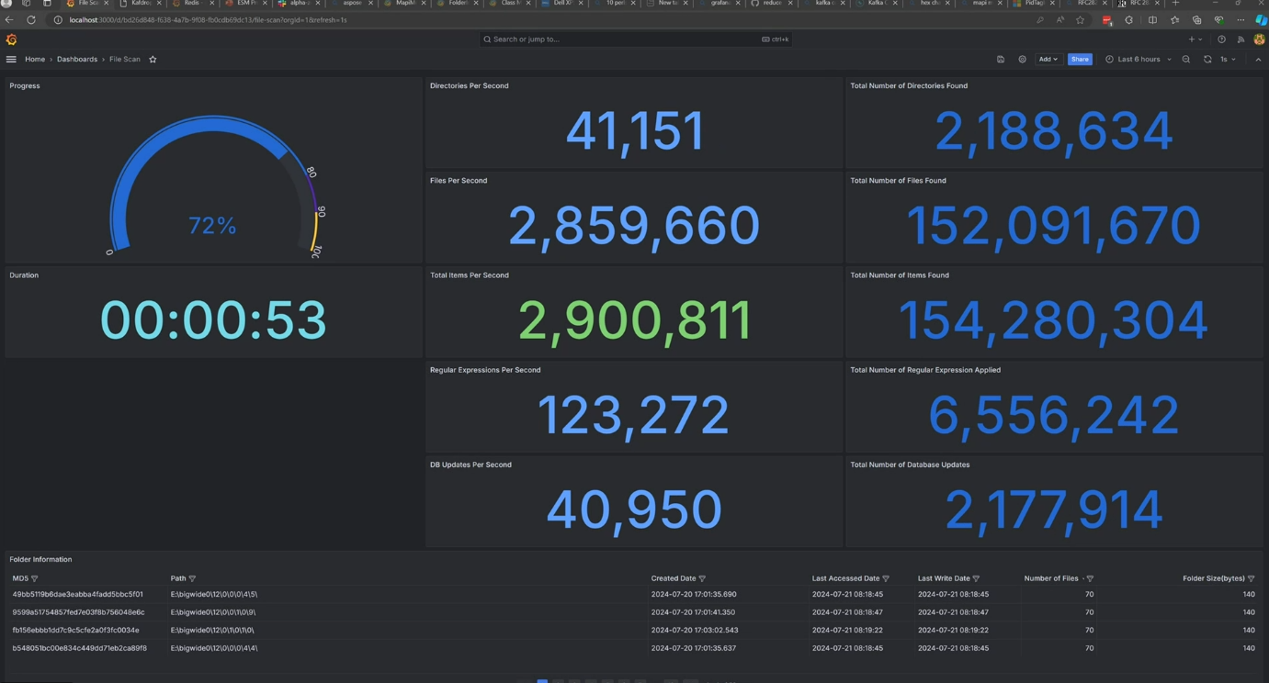Switch to the PidTag browser tab

[1034, 4]
